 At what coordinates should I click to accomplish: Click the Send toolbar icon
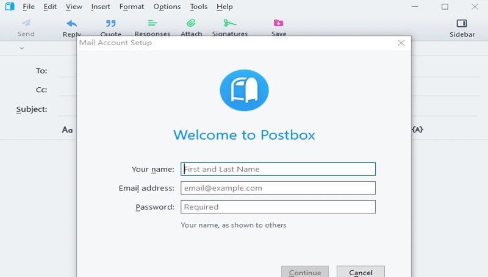coord(26,23)
